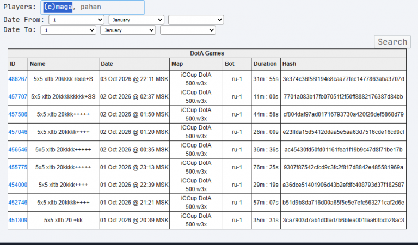Click the 'Players:' label

pos(20,7)
